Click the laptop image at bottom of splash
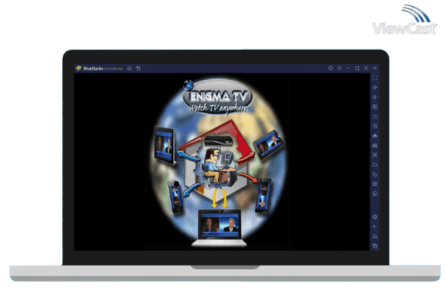Viewport: 446px width, 307px height. pos(219,228)
